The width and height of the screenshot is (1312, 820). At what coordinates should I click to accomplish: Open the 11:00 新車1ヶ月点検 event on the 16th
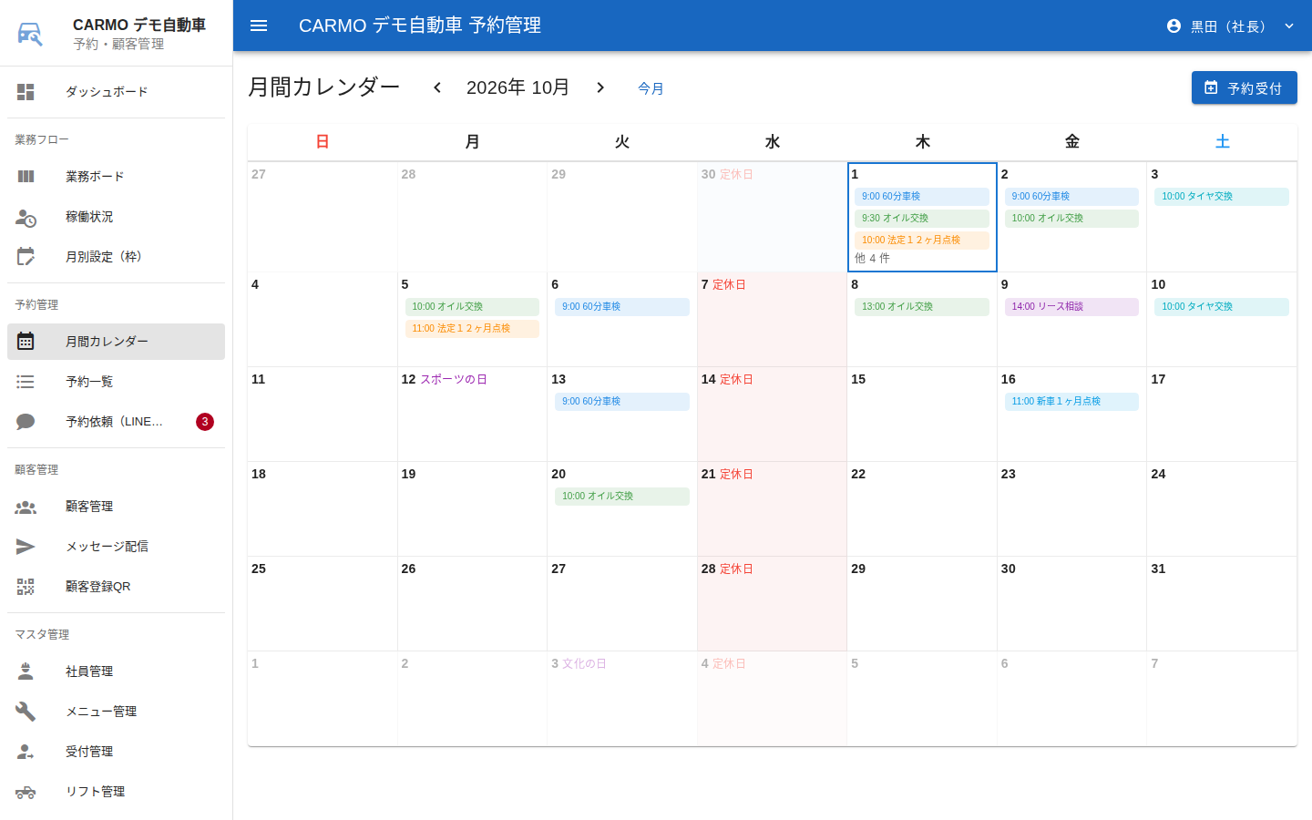(x=1071, y=402)
